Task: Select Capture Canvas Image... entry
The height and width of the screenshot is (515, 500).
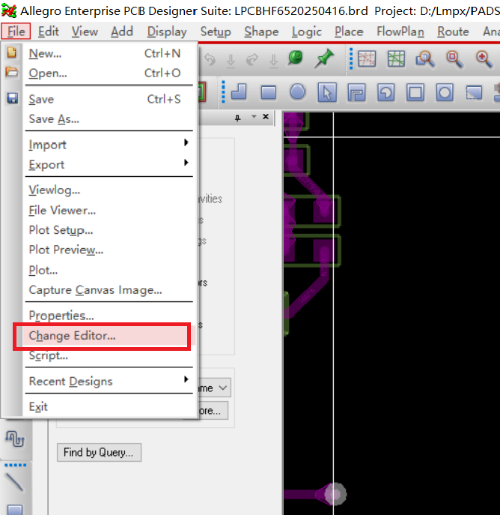Action: point(109,289)
